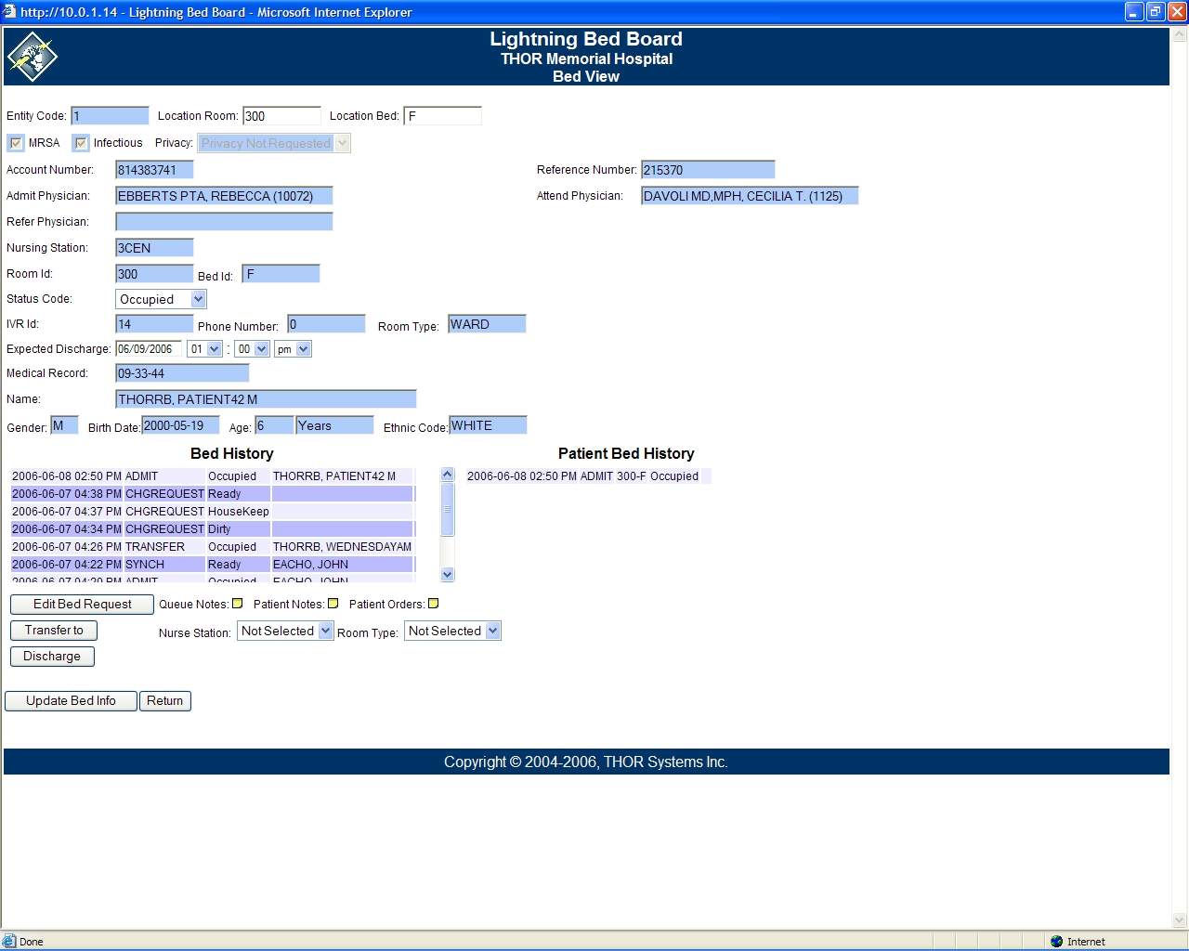The image size is (1189, 951).
Task: Click the Attend Physician field
Action: click(x=750, y=196)
